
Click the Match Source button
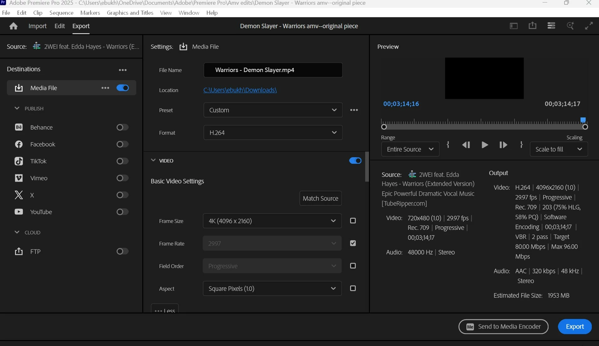point(320,199)
